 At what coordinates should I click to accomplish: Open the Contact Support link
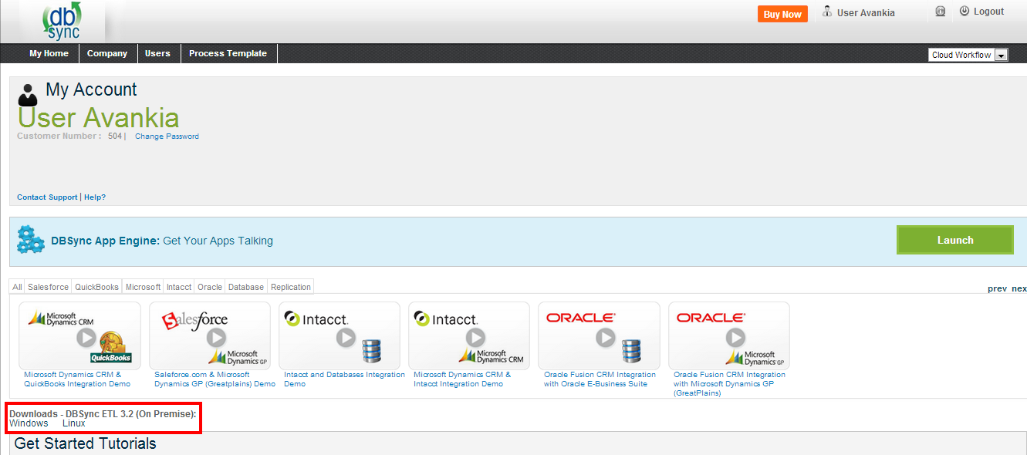(47, 197)
